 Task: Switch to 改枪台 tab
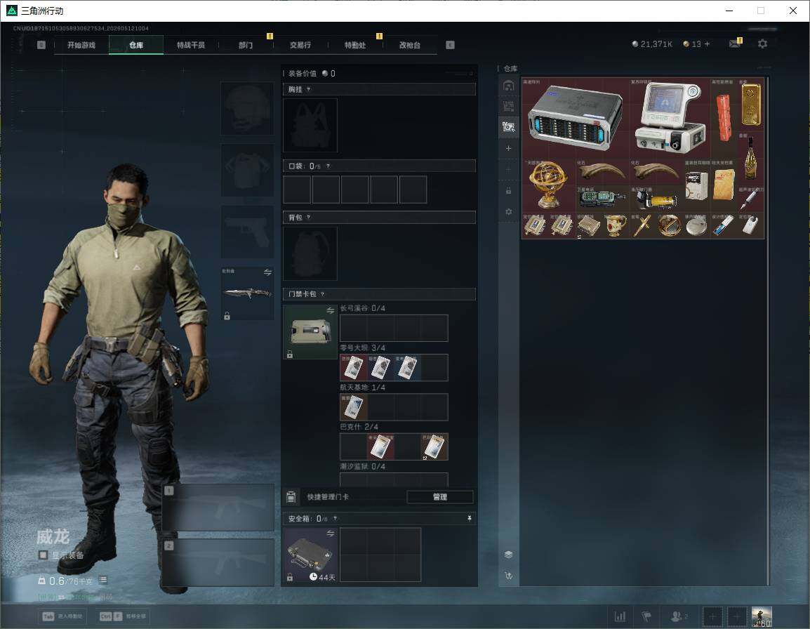410,45
